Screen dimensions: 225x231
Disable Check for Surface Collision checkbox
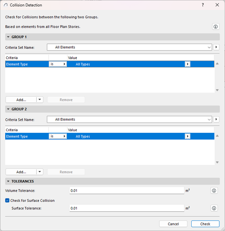[x=7, y=201]
